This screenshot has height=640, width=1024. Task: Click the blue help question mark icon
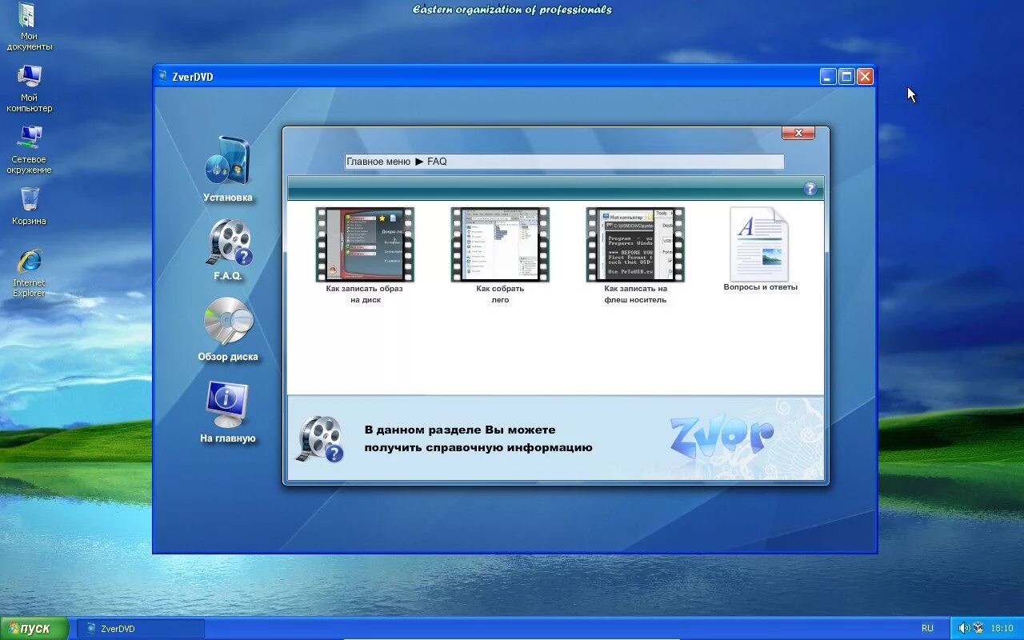[x=810, y=189]
